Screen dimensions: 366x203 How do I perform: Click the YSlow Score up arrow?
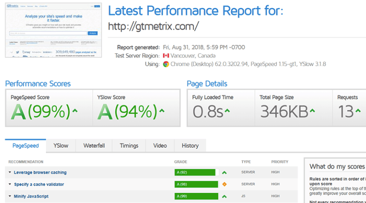[x=162, y=111]
